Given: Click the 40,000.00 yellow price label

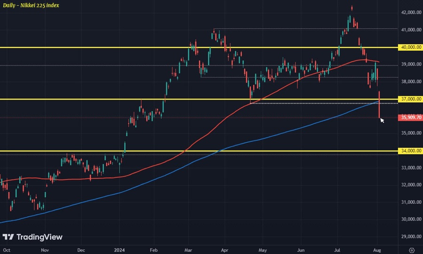Looking at the screenshot, I should pos(410,47).
